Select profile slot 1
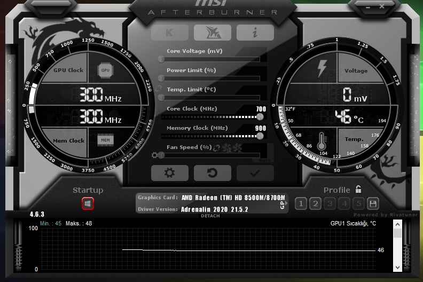 point(301,203)
